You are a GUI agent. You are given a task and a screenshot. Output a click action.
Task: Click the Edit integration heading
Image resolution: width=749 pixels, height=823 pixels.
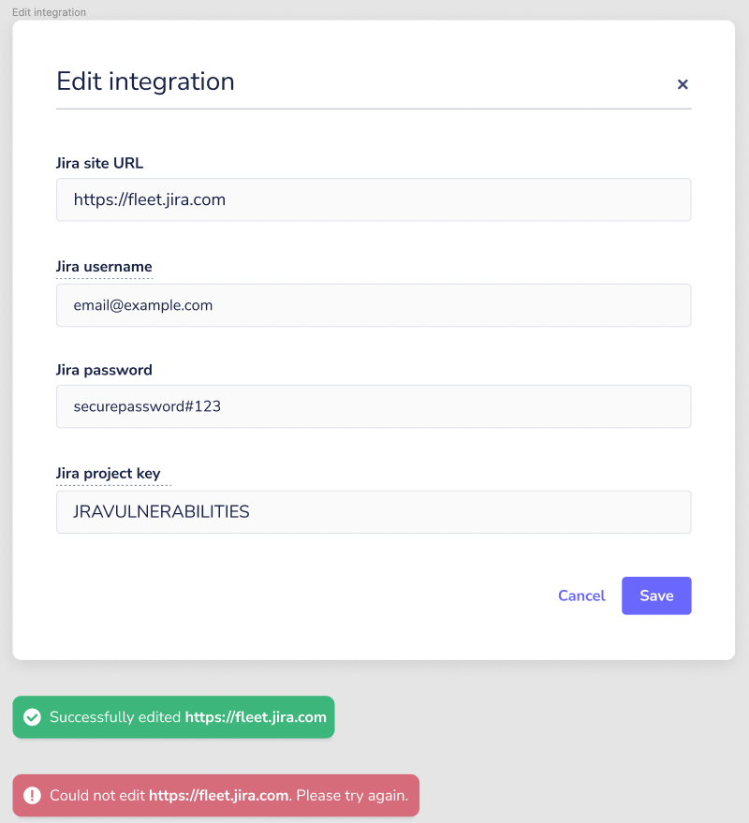click(145, 82)
